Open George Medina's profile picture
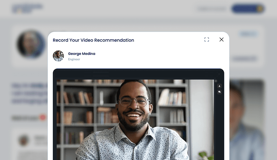The width and height of the screenshot is (277, 160). pyautogui.click(x=58, y=56)
